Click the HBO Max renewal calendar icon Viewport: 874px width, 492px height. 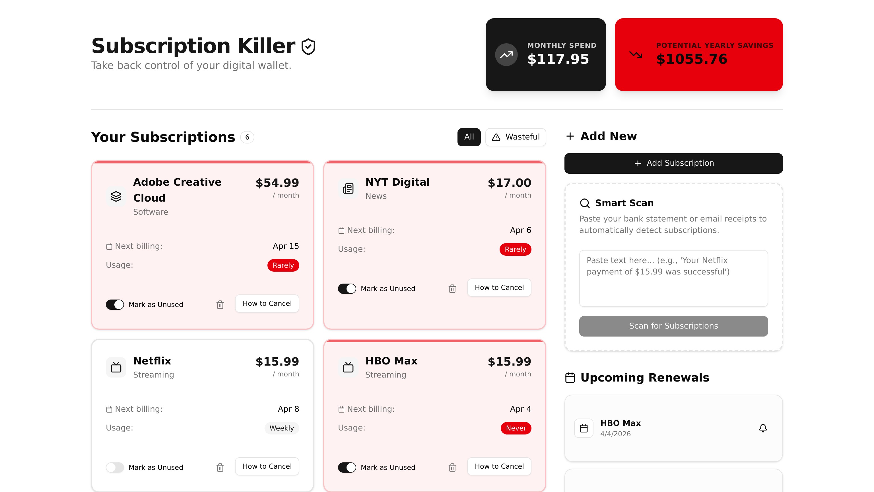pyautogui.click(x=584, y=428)
